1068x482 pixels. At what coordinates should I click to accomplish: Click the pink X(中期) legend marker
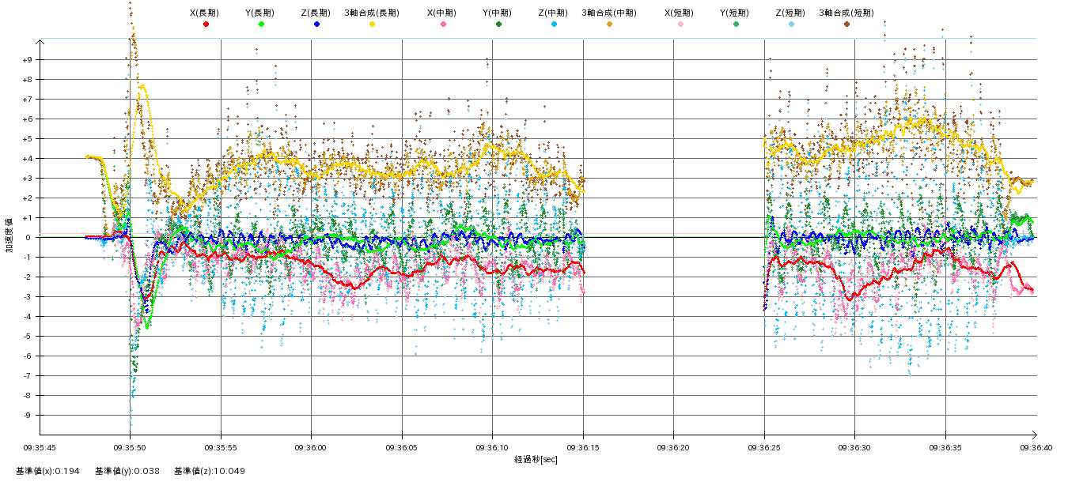click(443, 24)
